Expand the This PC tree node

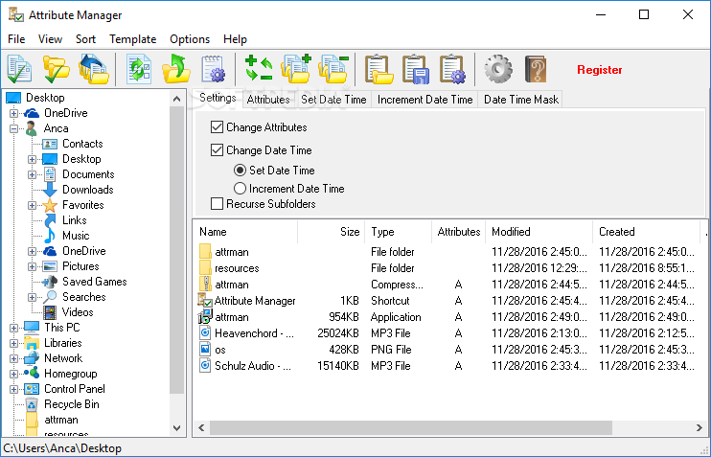pyautogui.click(x=13, y=328)
